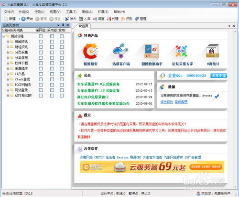
Task: Open the 入库 database import toolbar icon
Action: [81, 19]
